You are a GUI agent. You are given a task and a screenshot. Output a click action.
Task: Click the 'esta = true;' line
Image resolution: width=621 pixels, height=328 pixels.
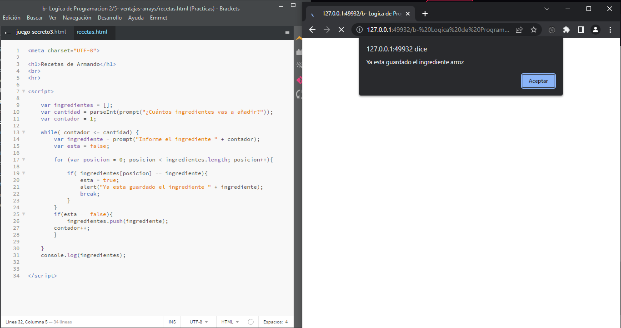[100, 180]
